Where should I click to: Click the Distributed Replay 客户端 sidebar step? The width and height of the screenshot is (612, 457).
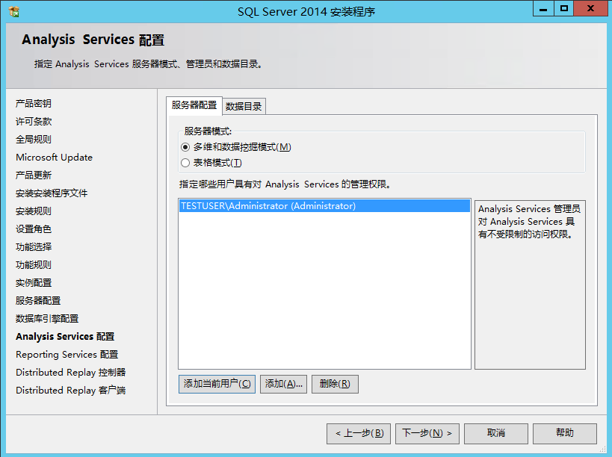point(71,391)
